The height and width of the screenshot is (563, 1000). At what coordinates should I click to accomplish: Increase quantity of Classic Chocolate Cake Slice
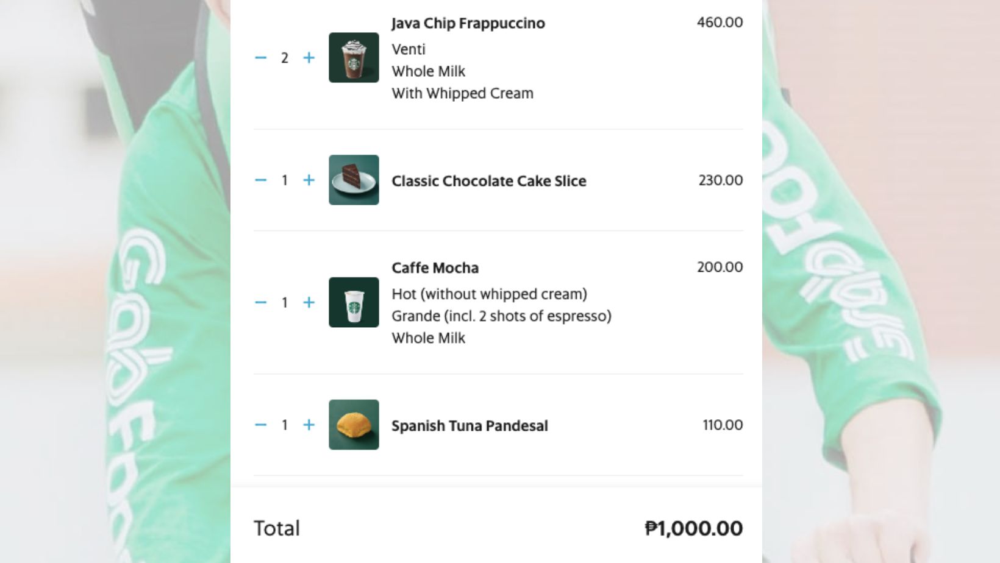(310, 180)
